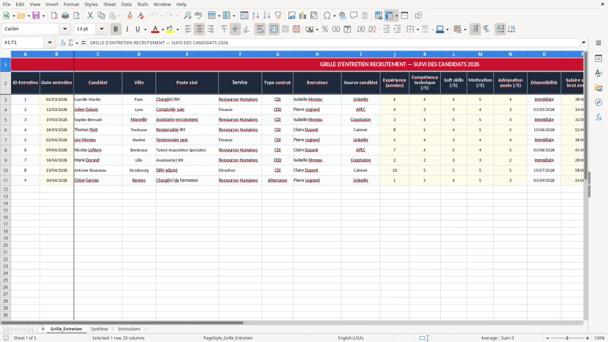Open Sidebar Gallery icon
608x342 pixels.
(598, 88)
